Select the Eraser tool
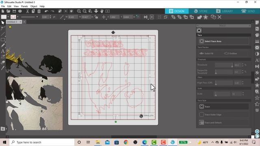260x146 pixels. click(x=3, y=62)
